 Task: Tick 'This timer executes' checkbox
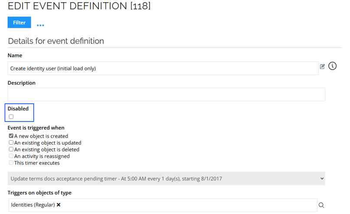[11, 163]
